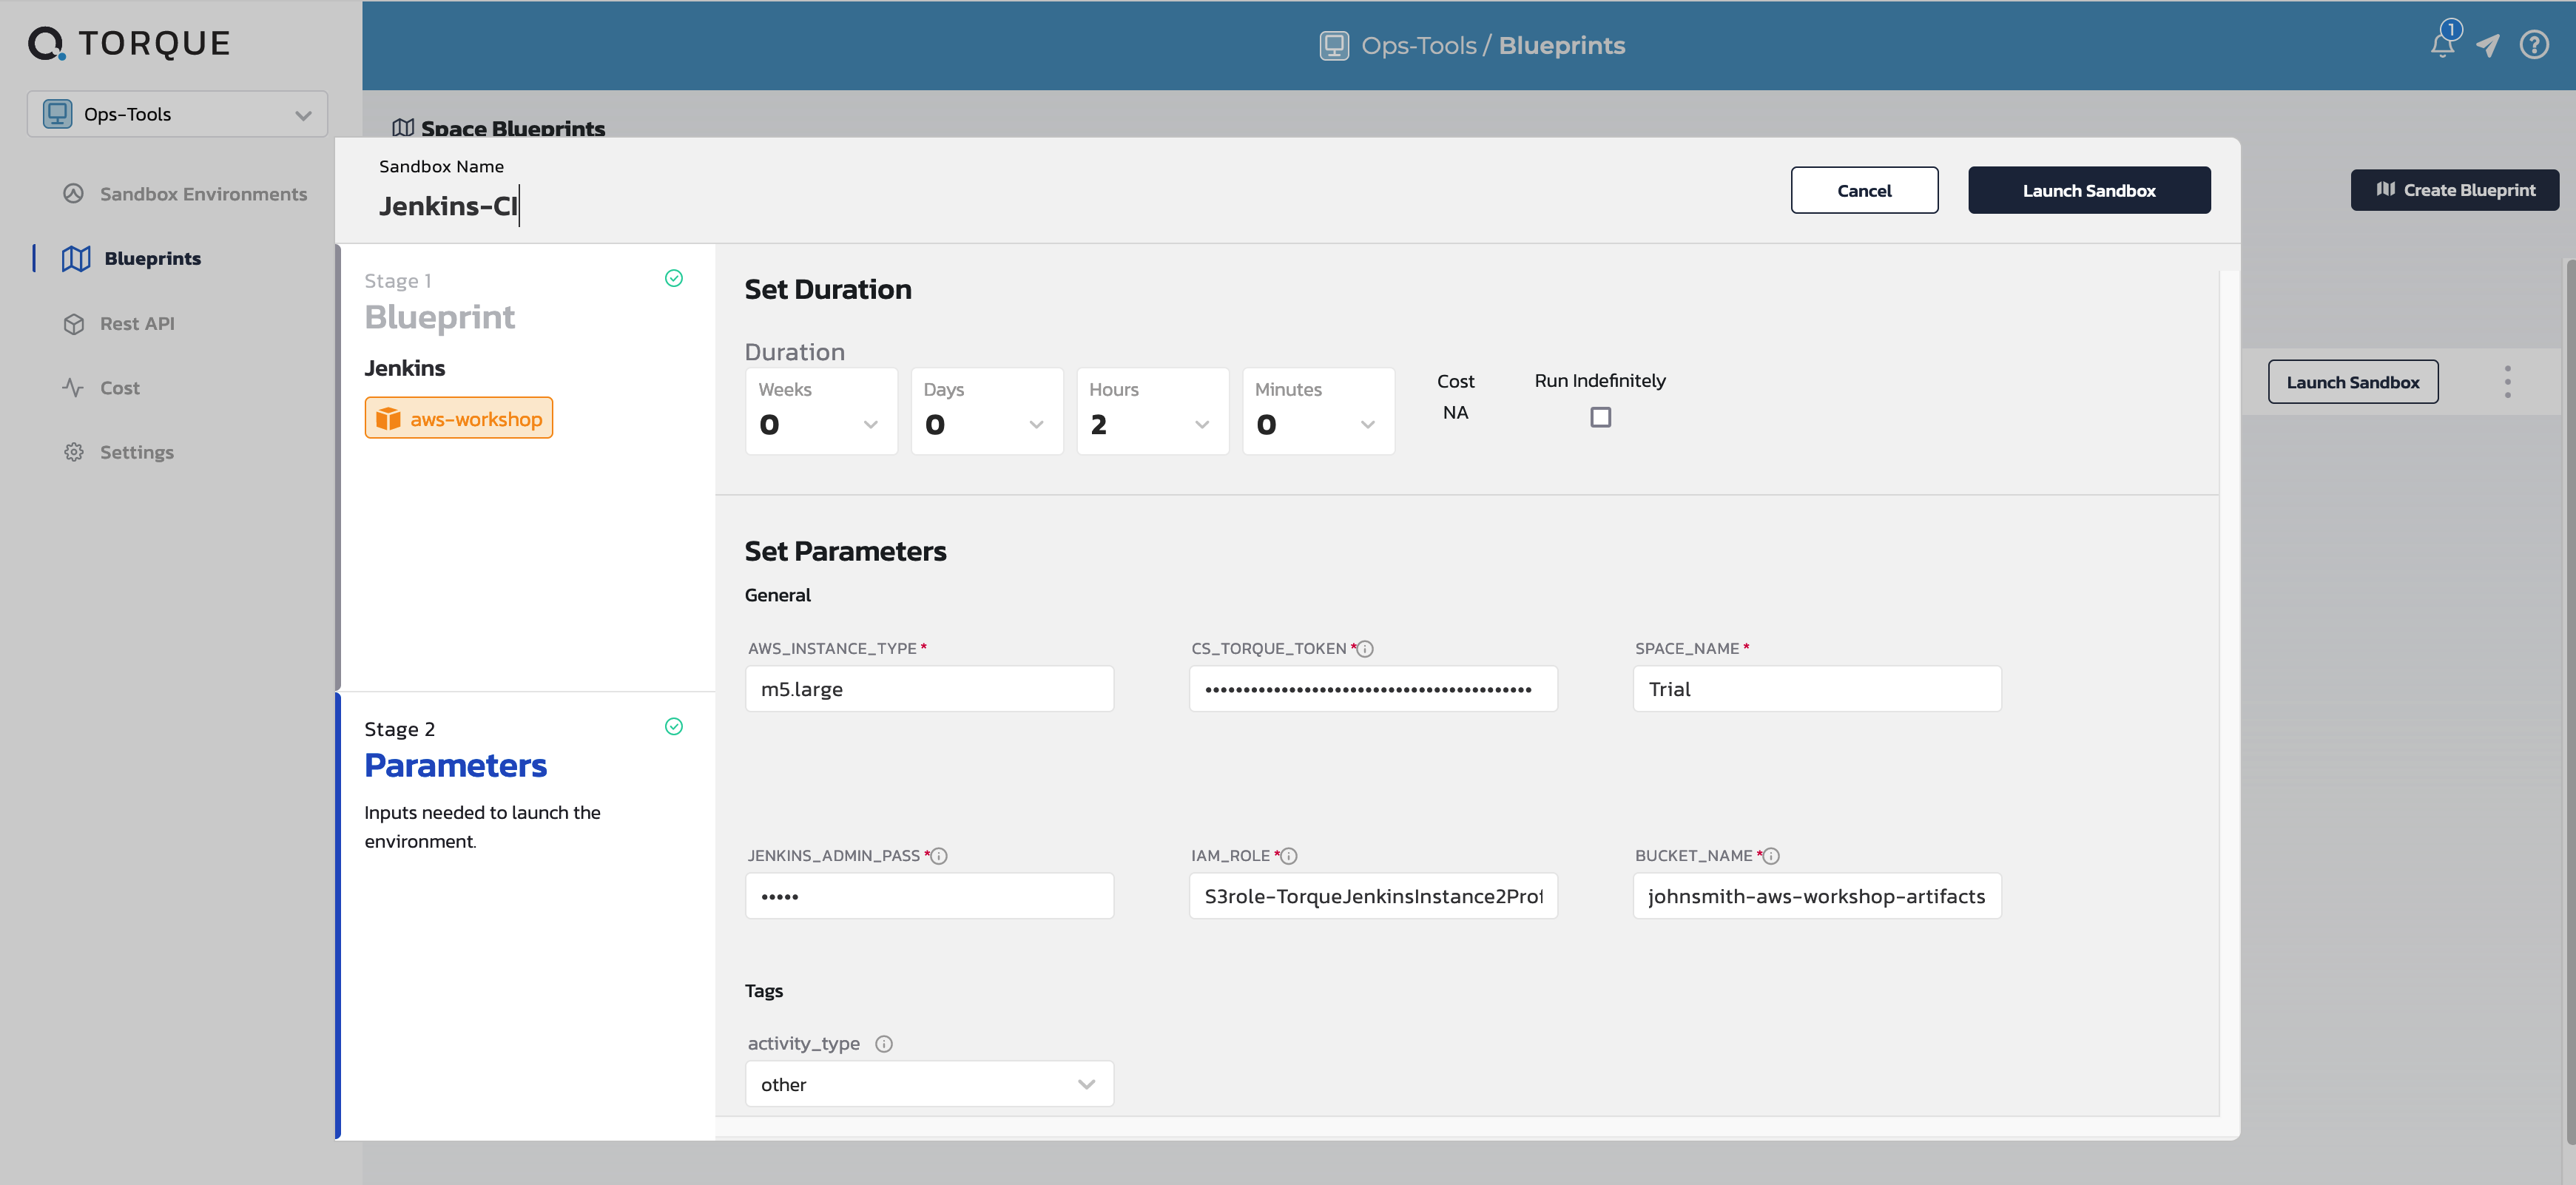The image size is (2576, 1185).
Task: Click the Create Blueprint button
Action: [x=2454, y=189]
